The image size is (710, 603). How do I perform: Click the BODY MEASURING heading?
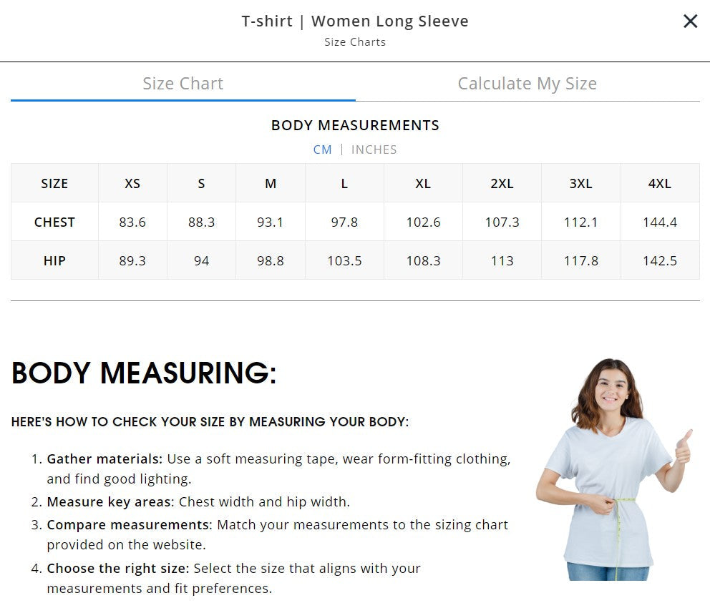coord(144,373)
